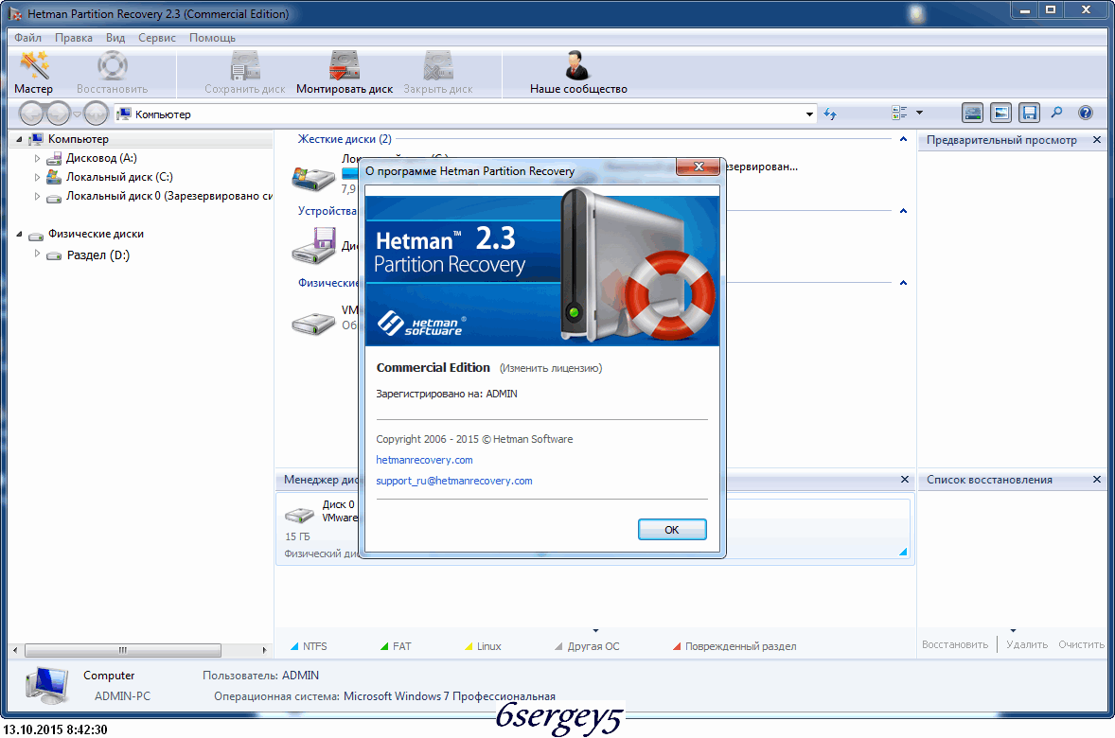Toggle the disk manager panel button
1115x738 pixels.
click(x=972, y=113)
